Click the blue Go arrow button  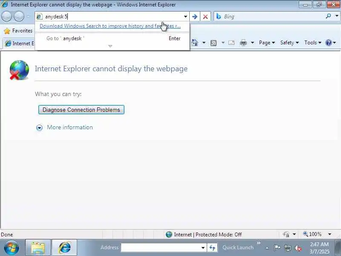coord(195,17)
